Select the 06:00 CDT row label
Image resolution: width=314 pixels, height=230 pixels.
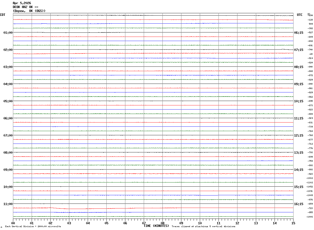click(x=8, y=118)
